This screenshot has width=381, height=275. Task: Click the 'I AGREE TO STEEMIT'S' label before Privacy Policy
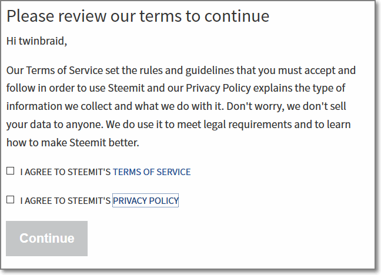click(x=65, y=200)
